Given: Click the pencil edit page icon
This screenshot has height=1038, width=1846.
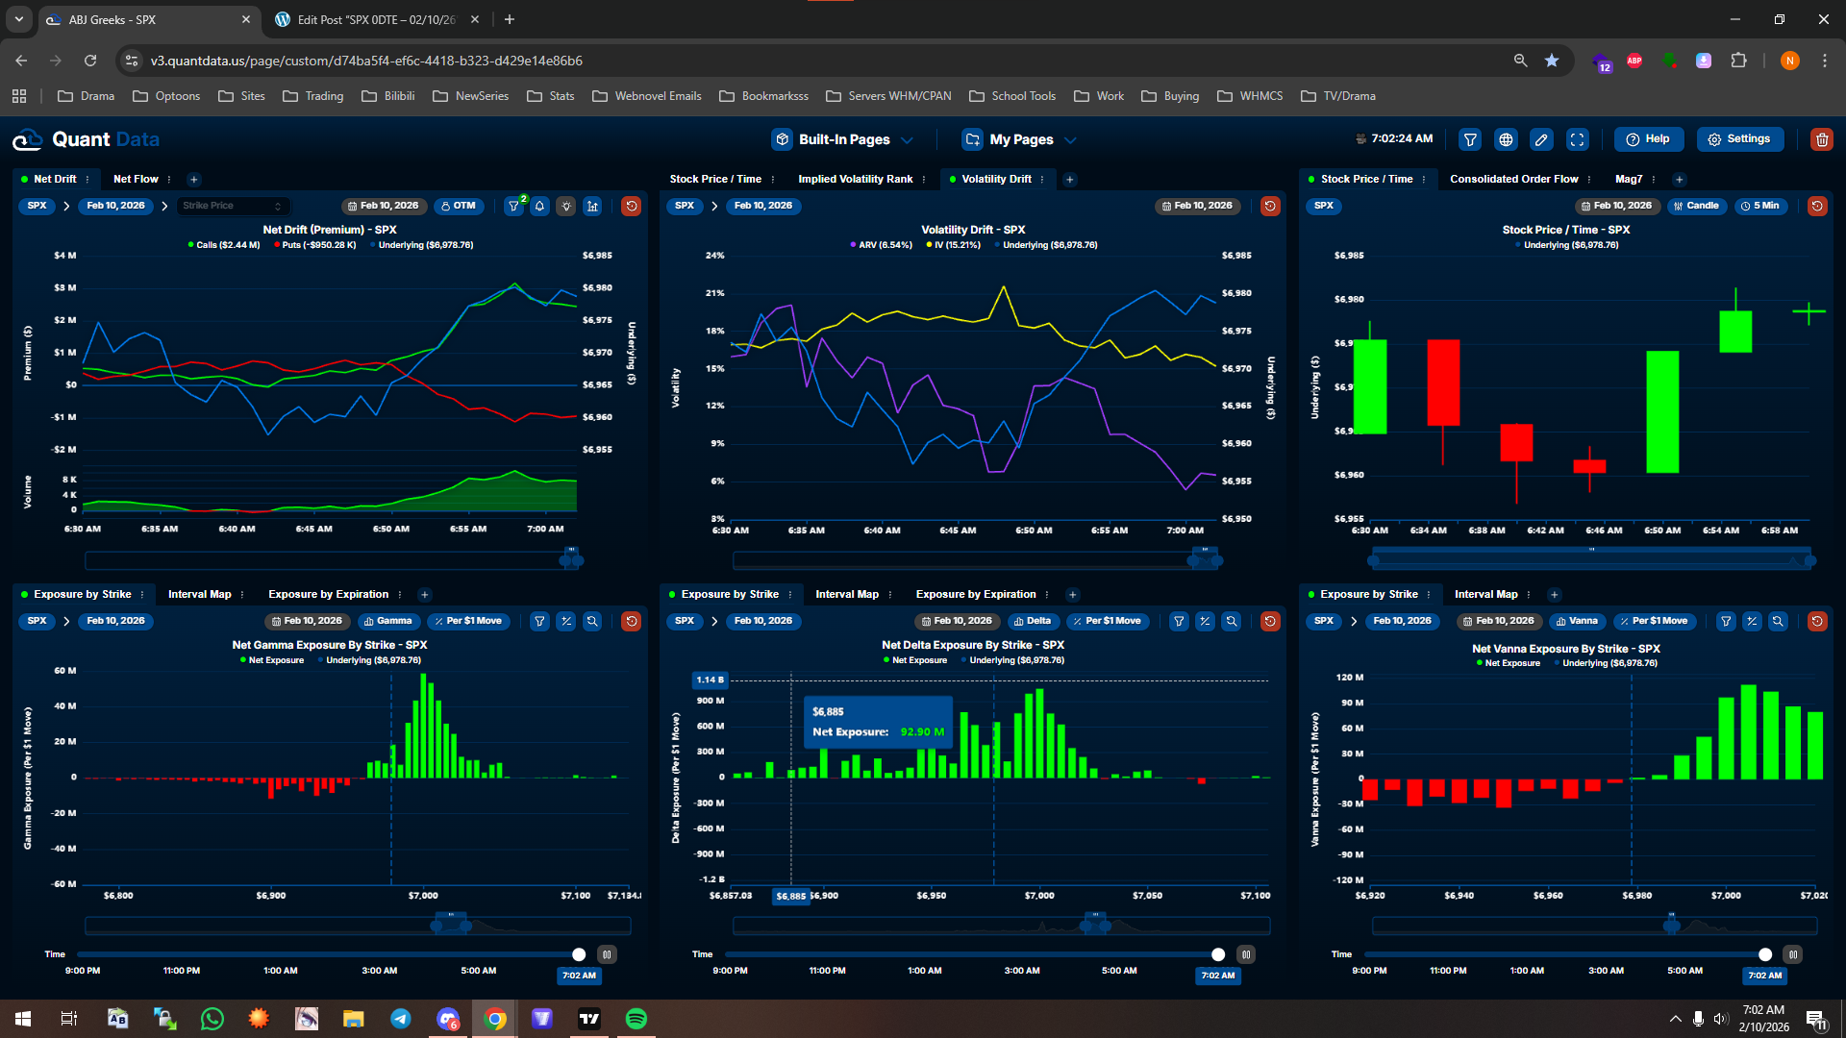Looking at the screenshot, I should (1541, 139).
